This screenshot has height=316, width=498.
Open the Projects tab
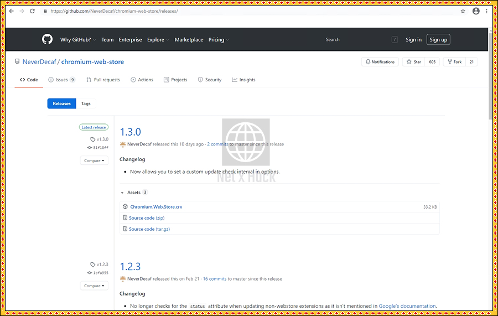[x=175, y=80]
